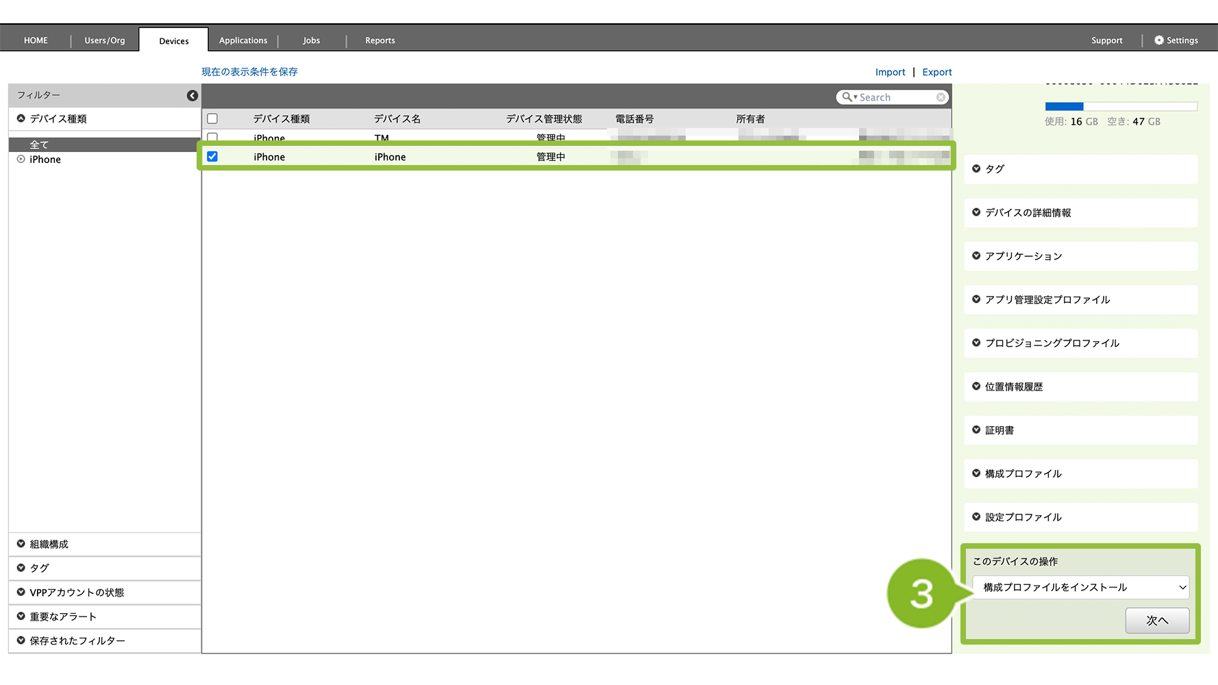Clear the search field with the x icon
This screenshot has height=685, width=1218.
941,97
